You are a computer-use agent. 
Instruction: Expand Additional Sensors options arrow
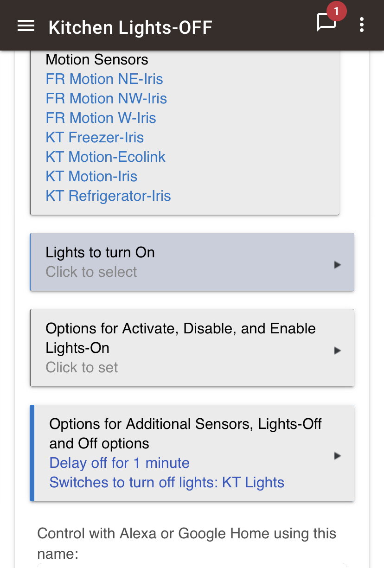click(x=338, y=456)
